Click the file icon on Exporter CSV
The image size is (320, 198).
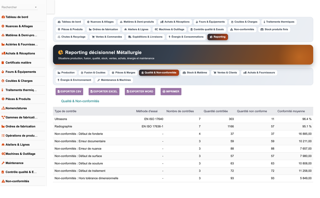[59, 91]
